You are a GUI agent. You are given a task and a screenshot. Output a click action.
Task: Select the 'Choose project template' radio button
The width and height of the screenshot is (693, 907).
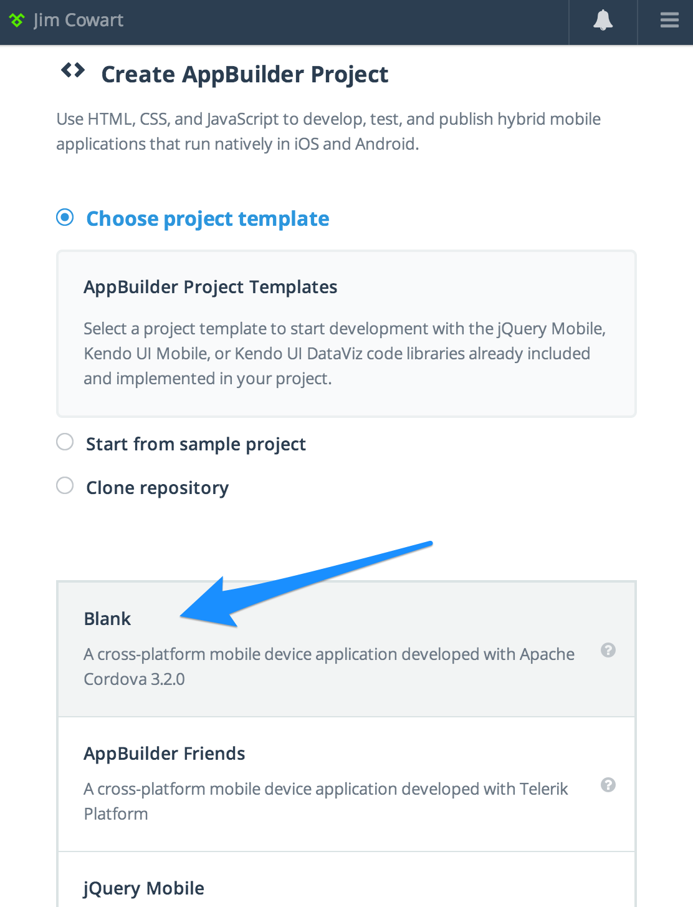pos(65,218)
